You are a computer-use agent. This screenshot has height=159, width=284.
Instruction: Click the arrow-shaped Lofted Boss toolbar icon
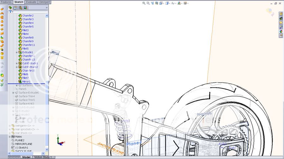point(2,21)
